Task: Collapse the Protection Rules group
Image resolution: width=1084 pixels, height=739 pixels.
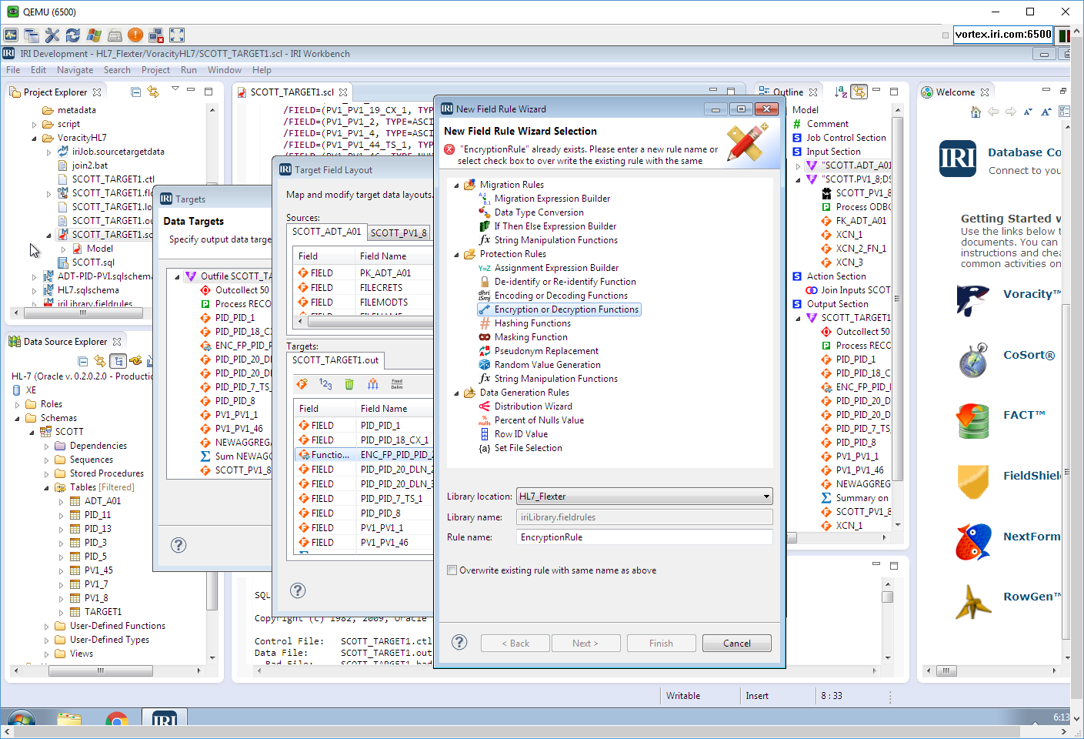Action: coord(456,255)
